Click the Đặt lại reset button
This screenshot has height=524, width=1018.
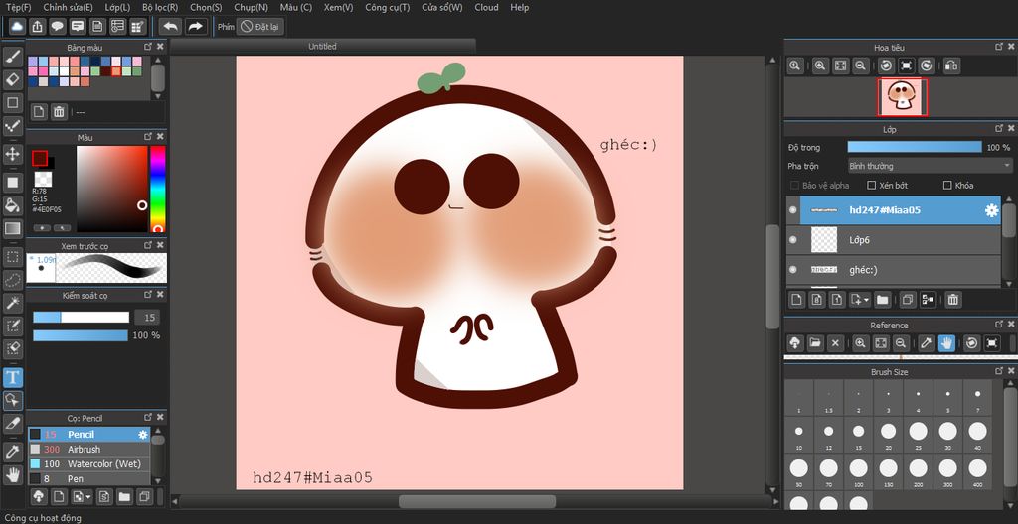[x=260, y=27]
